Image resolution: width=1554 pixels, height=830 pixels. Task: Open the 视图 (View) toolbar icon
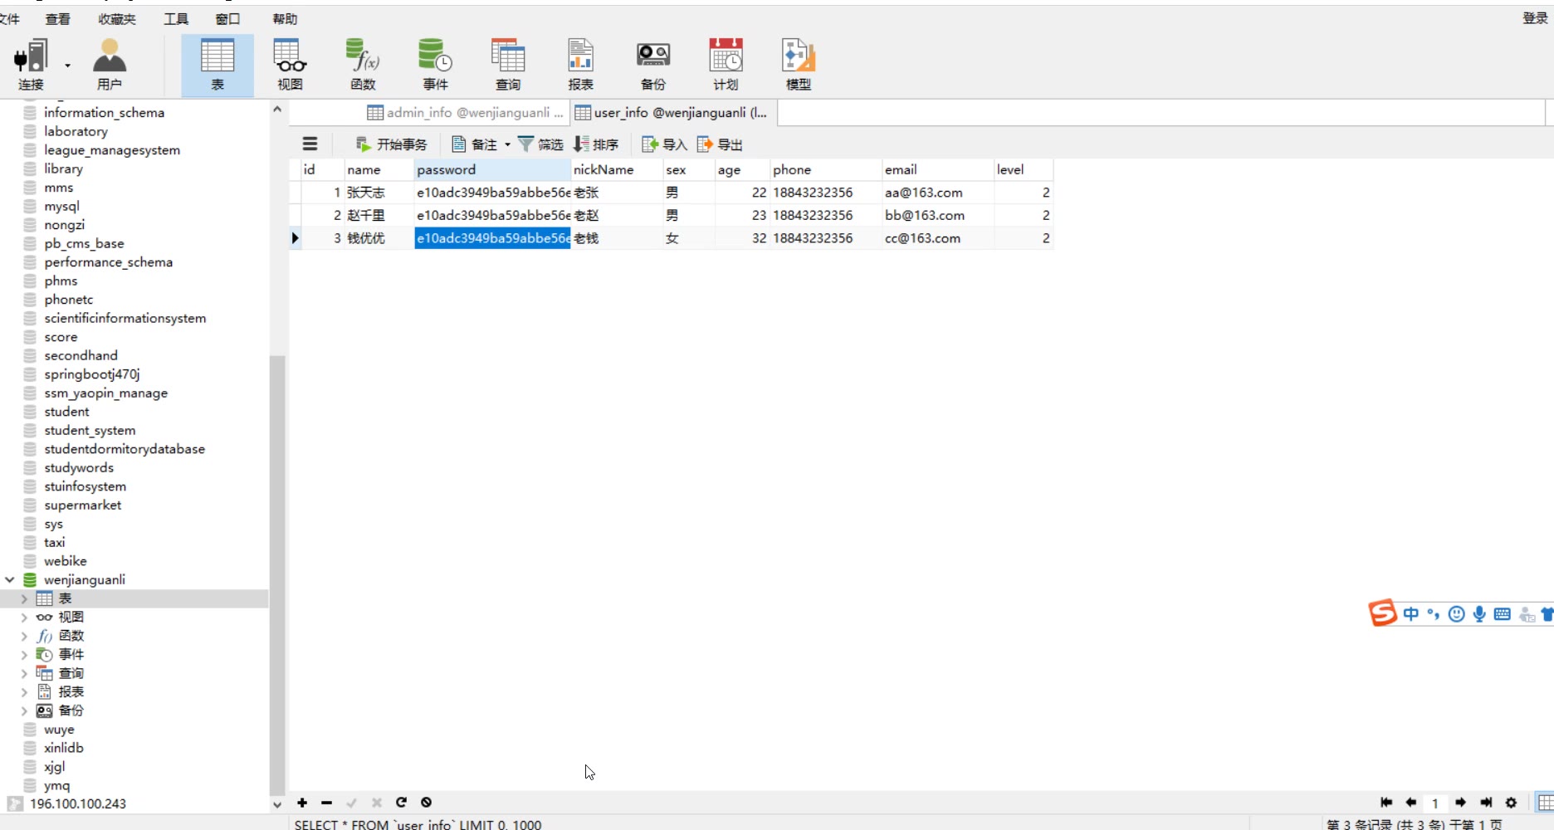pos(290,64)
